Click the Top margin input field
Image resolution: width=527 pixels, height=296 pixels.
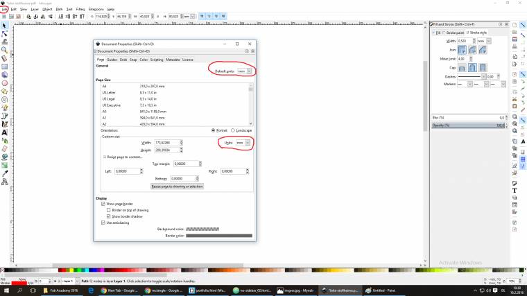186,164
